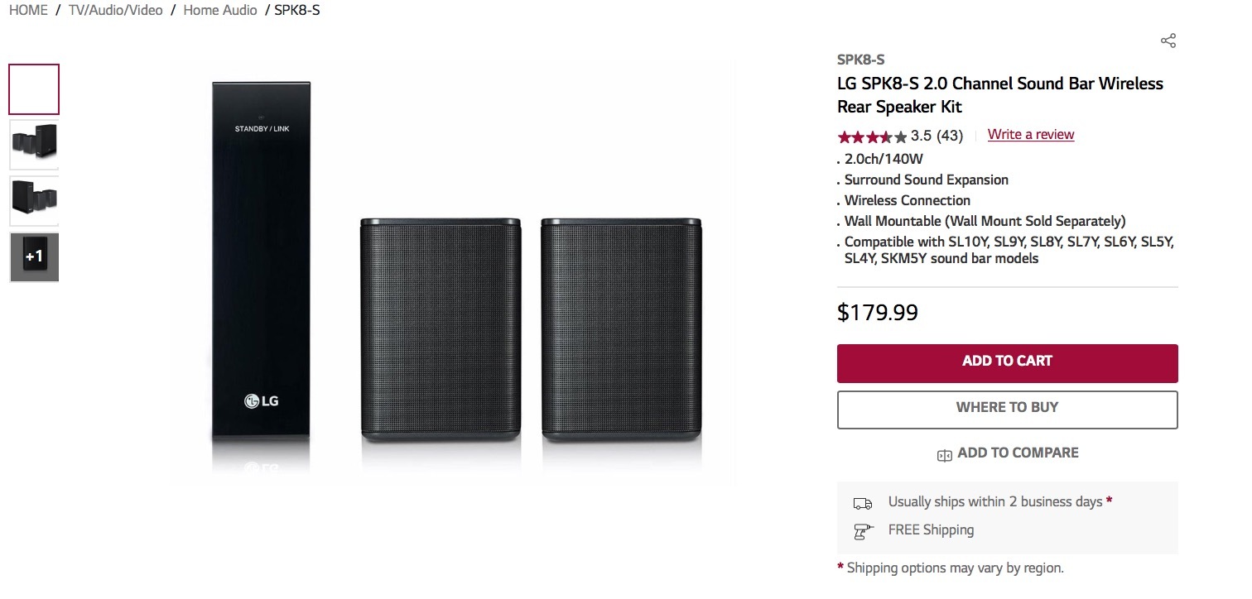Select the first empty product thumbnail
1252x599 pixels.
tap(34, 89)
